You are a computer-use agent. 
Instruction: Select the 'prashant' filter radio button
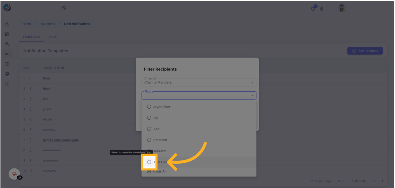[x=149, y=140]
